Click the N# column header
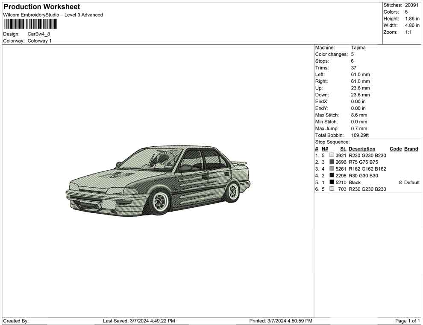Screen dimensions: 423x325 pyautogui.click(x=325, y=149)
